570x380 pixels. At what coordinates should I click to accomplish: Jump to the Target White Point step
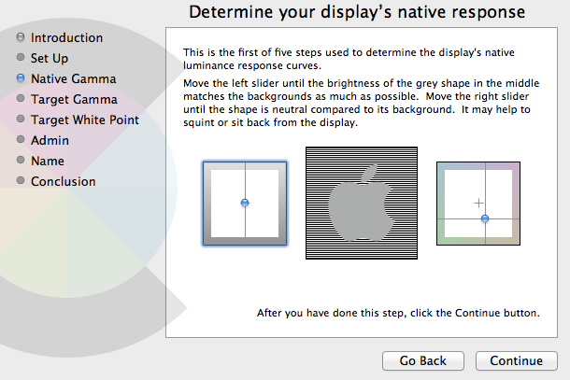pyautogui.click(x=84, y=120)
